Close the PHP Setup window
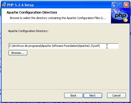The height and width of the screenshot is (103, 131). click(x=126, y=5)
